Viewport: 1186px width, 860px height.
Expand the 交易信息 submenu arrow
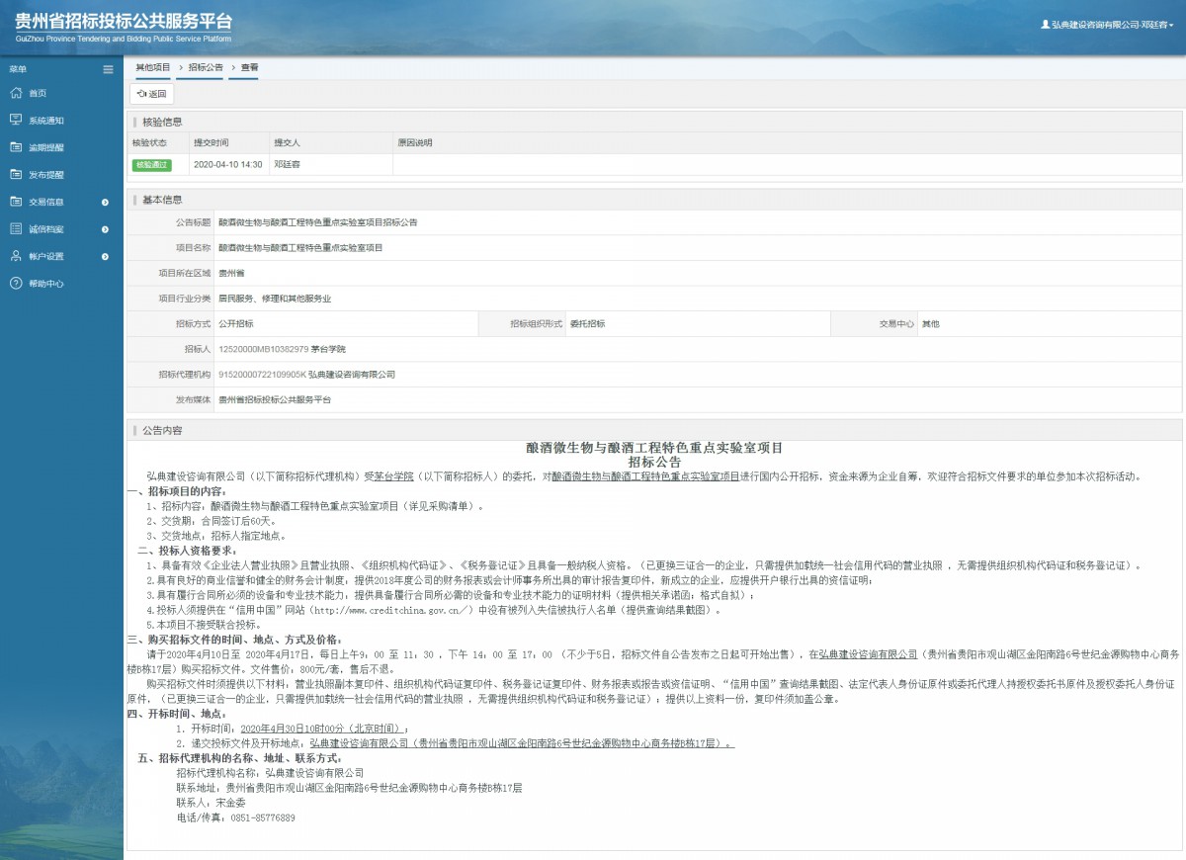pyautogui.click(x=105, y=202)
